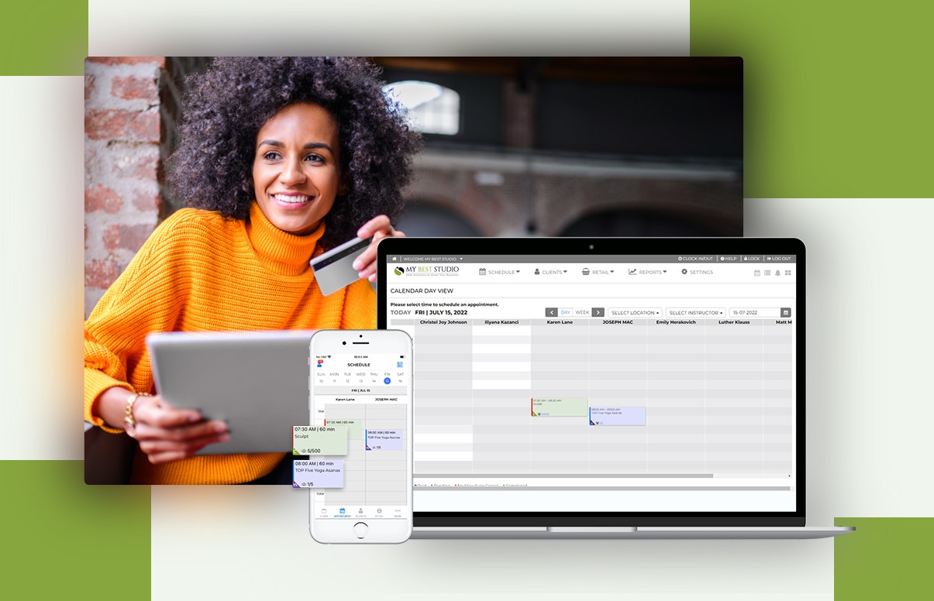The width and height of the screenshot is (934, 601).
Task: Select WED 13 on the phone week strip
Action: 360,377
